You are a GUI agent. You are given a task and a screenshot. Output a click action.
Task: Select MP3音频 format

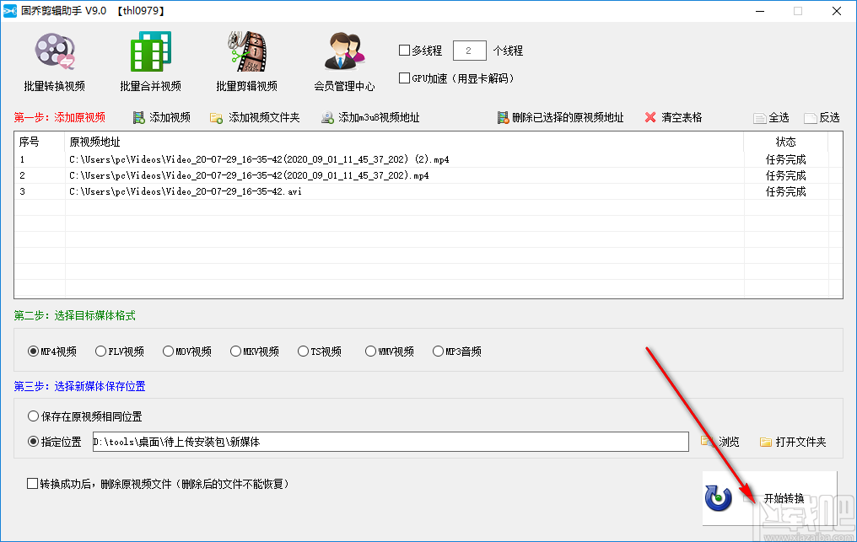(457, 351)
